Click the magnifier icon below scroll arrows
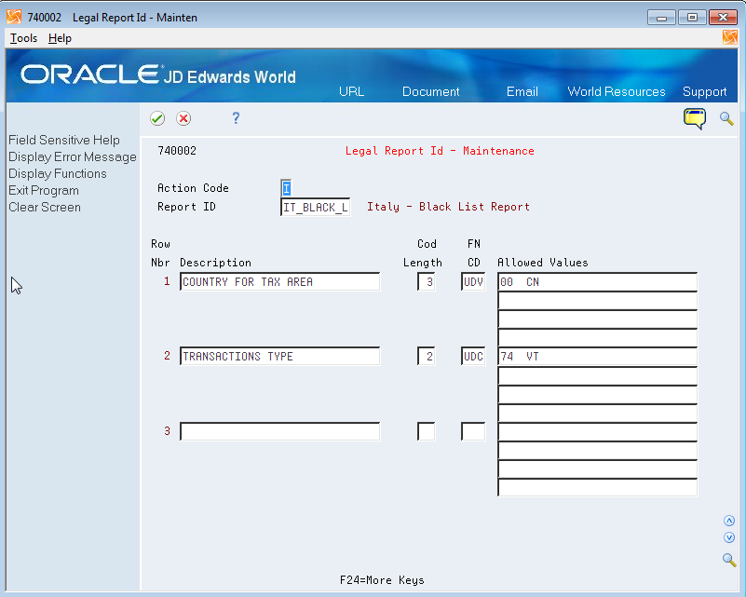 point(729,560)
